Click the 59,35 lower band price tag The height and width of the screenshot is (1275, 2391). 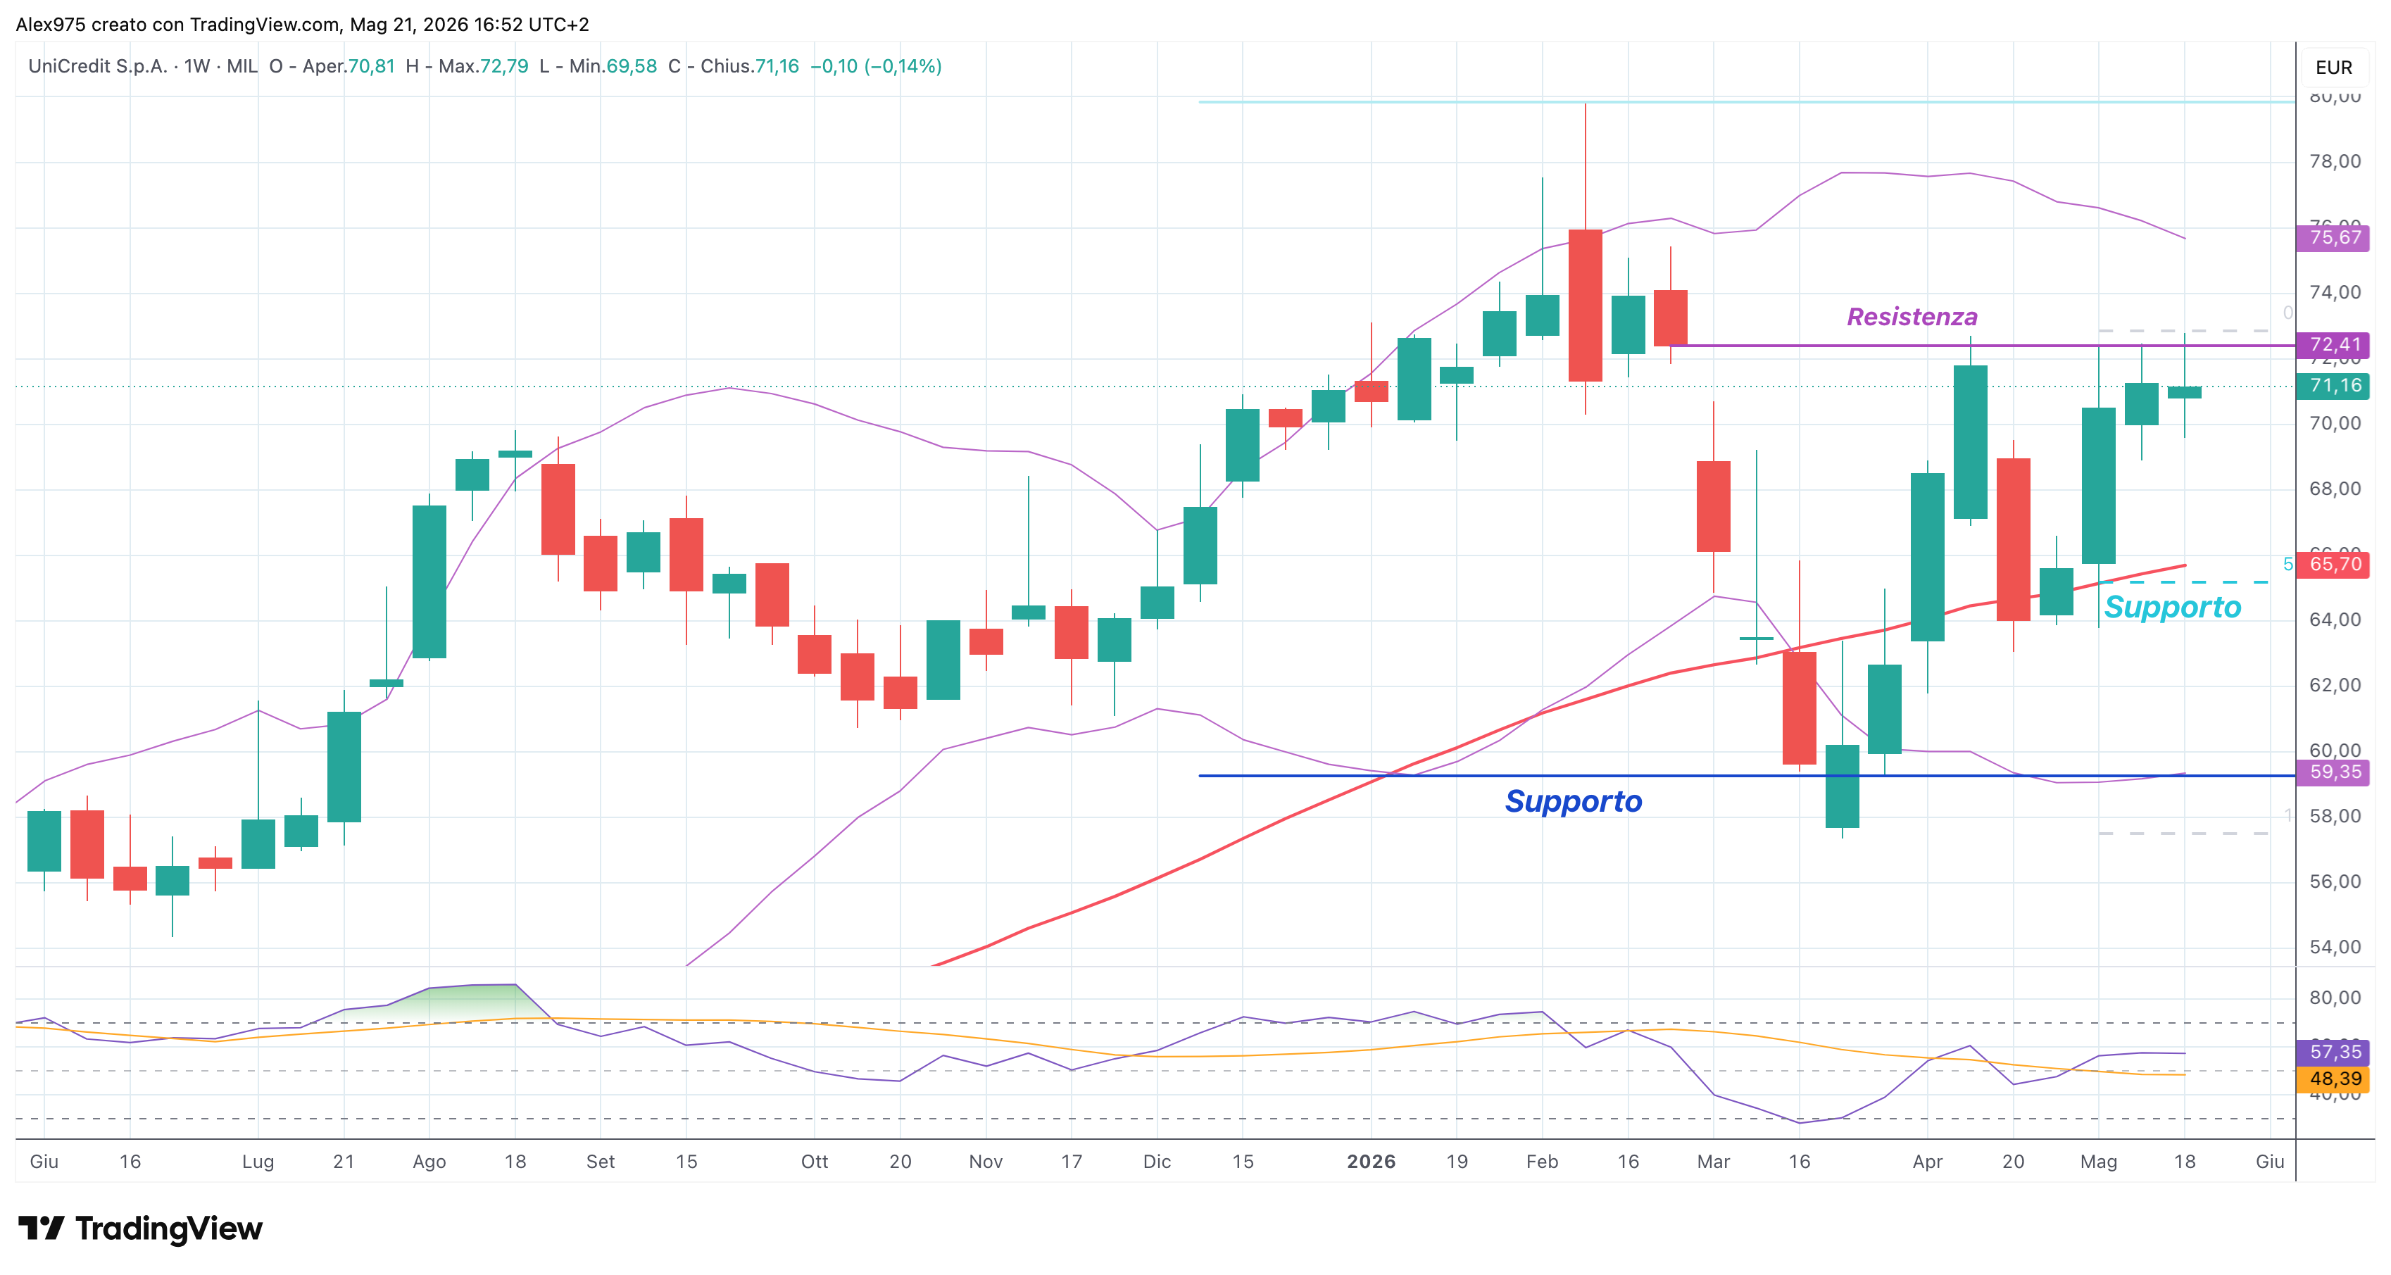pos(2333,772)
